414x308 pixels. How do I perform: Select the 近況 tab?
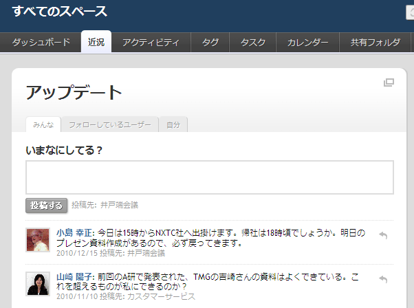96,42
